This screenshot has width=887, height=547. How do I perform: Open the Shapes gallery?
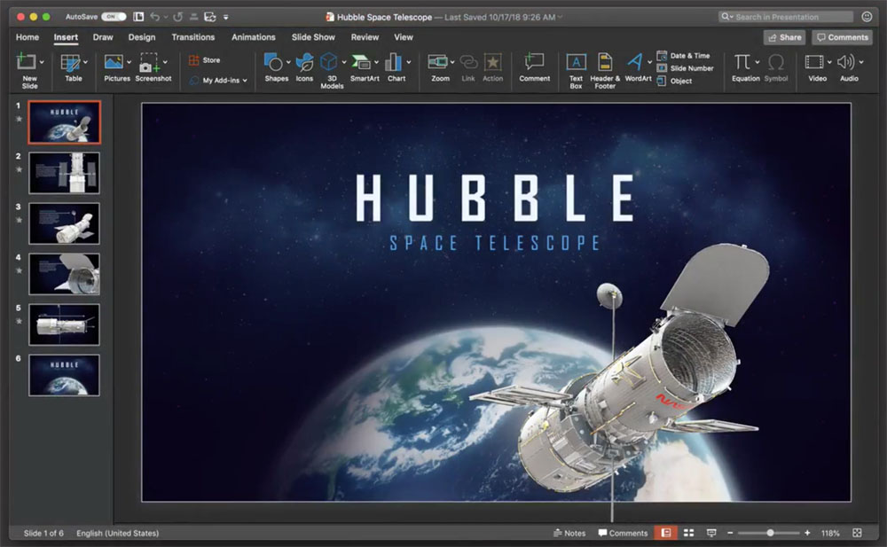[x=275, y=63]
